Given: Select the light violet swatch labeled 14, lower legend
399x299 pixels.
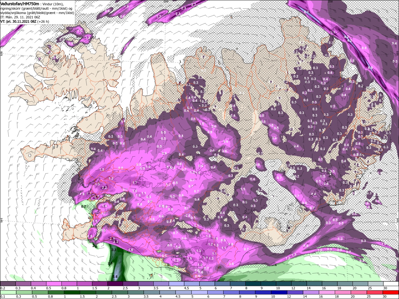Looking at the screenshot, I should pos(311,292).
